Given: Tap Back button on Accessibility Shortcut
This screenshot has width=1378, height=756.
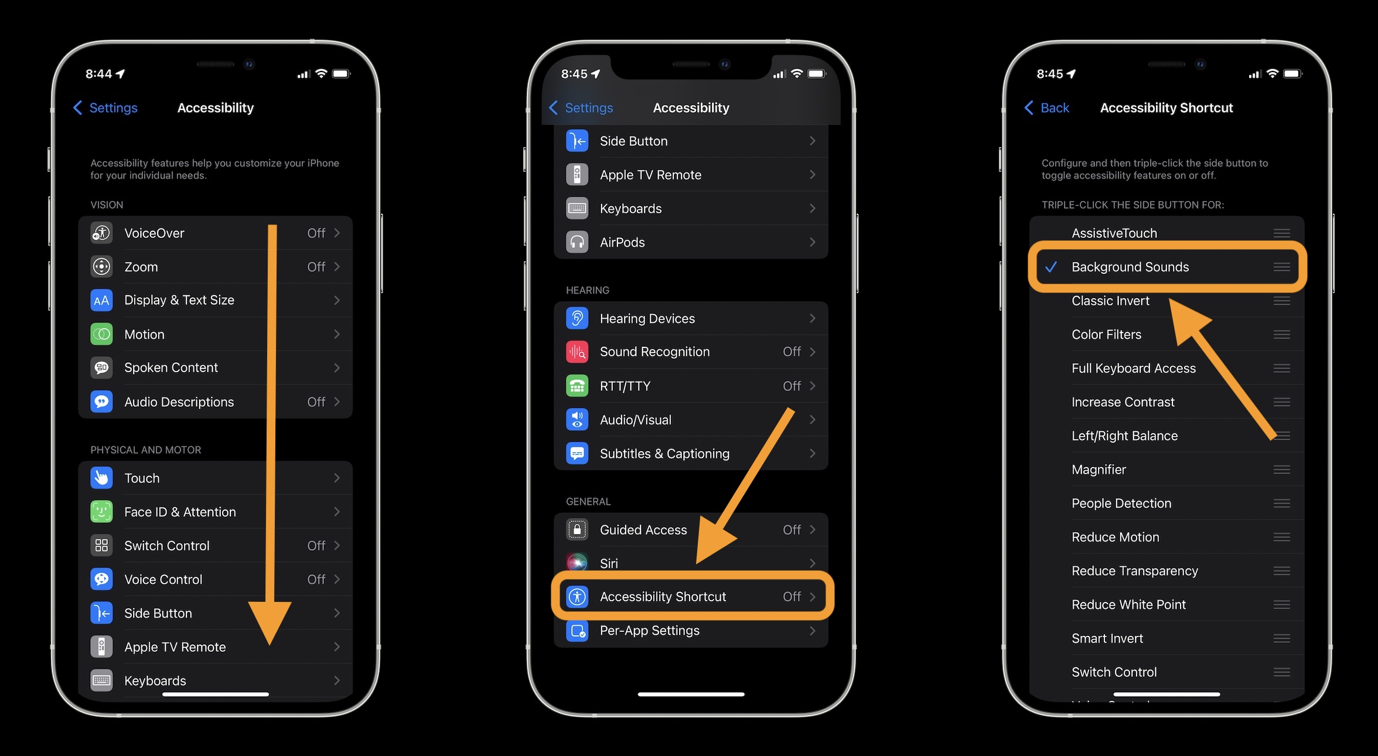Looking at the screenshot, I should click(1045, 107).
